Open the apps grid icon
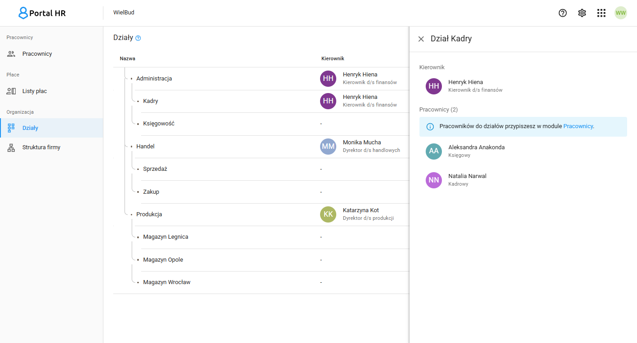The height and width of the screenshot is (343, 637). 601,13
